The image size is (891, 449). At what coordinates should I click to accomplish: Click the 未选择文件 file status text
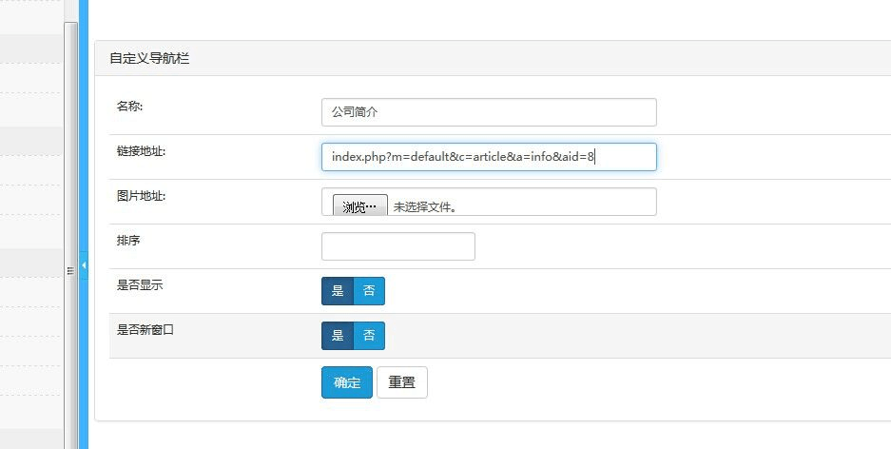pyautogui.click(x=425, y=206)
